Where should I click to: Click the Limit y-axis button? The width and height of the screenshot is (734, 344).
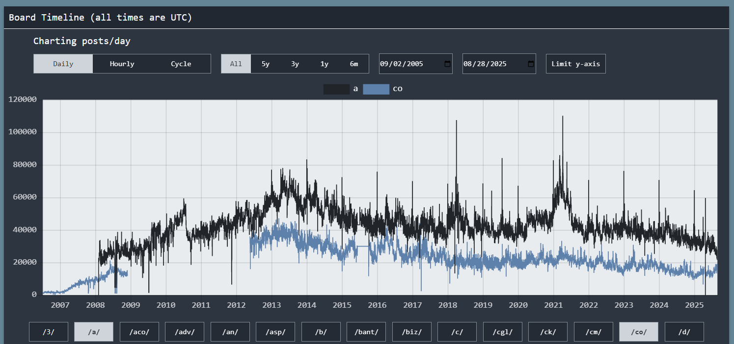575,64
